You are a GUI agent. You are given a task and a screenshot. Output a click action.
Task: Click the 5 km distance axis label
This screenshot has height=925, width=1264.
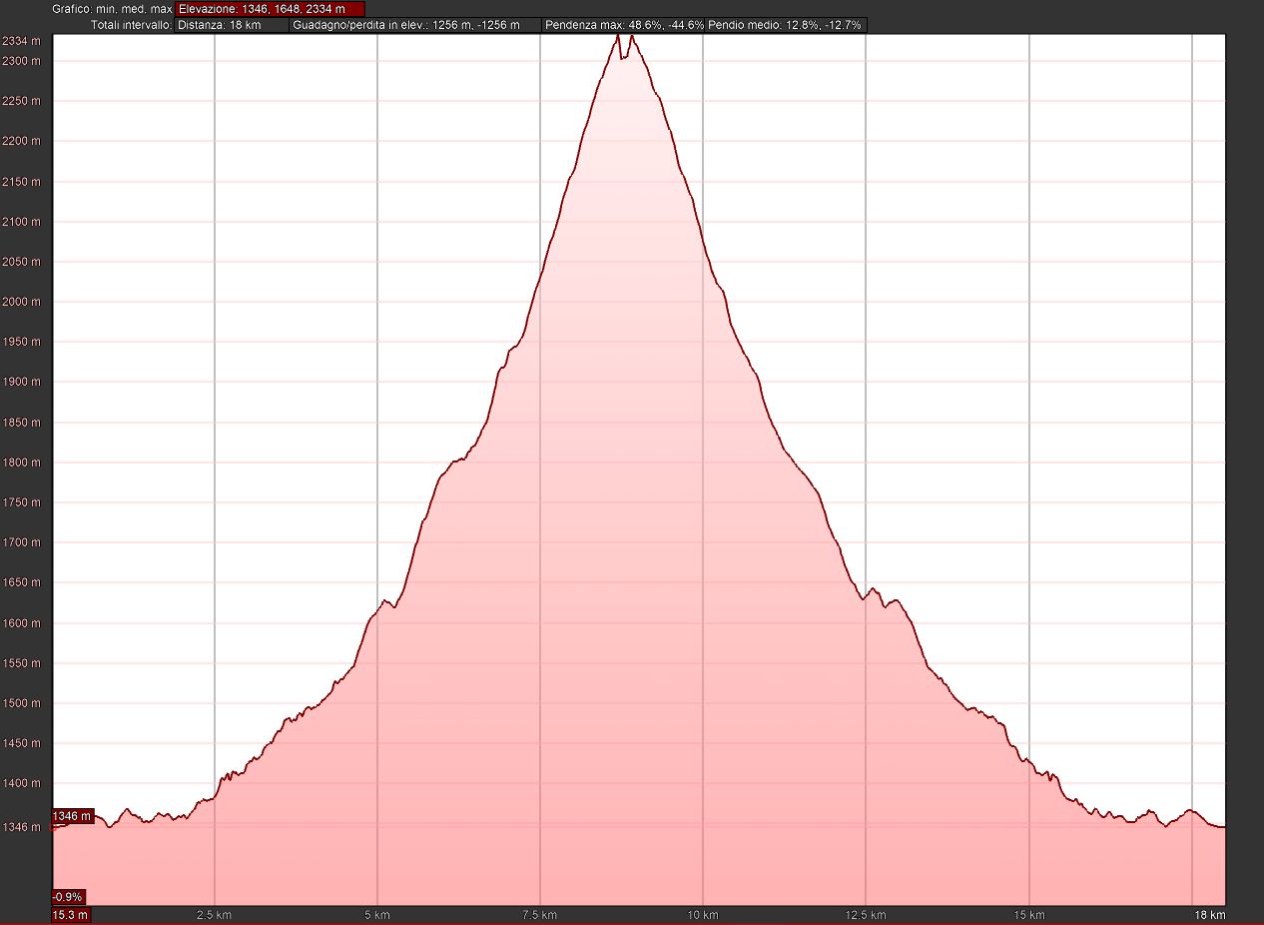376,915
